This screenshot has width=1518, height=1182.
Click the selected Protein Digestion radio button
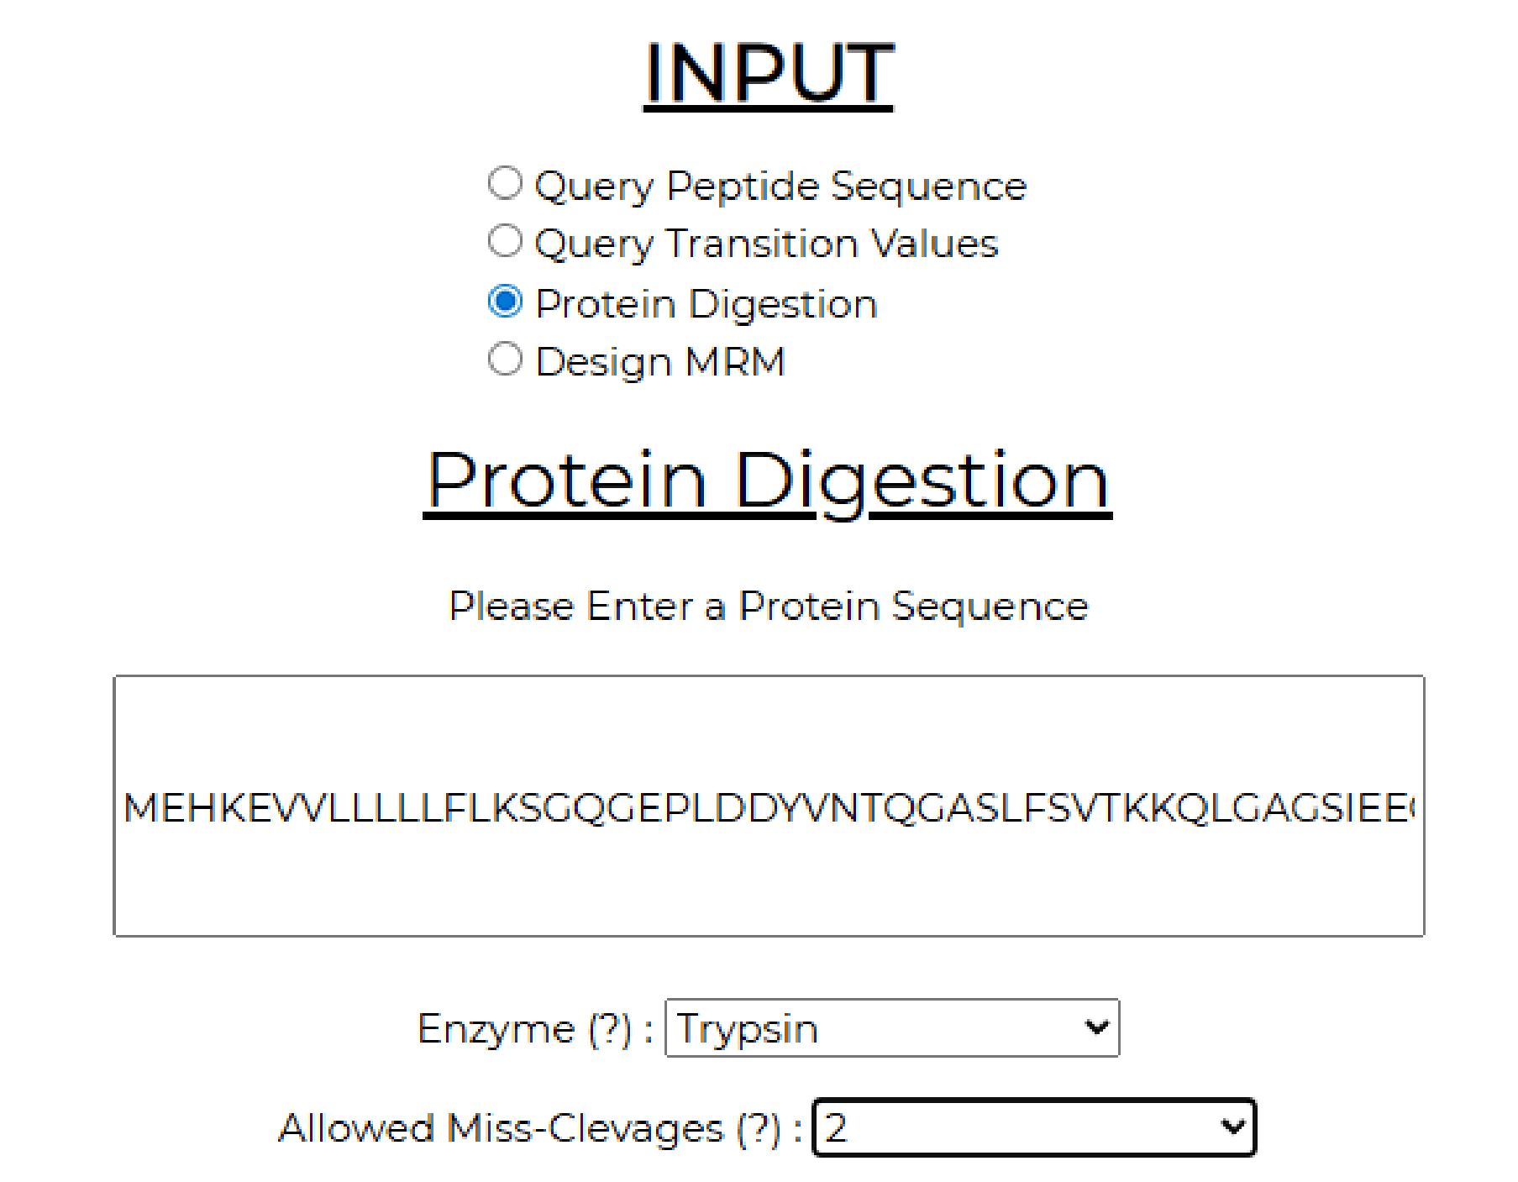point(505,301)
